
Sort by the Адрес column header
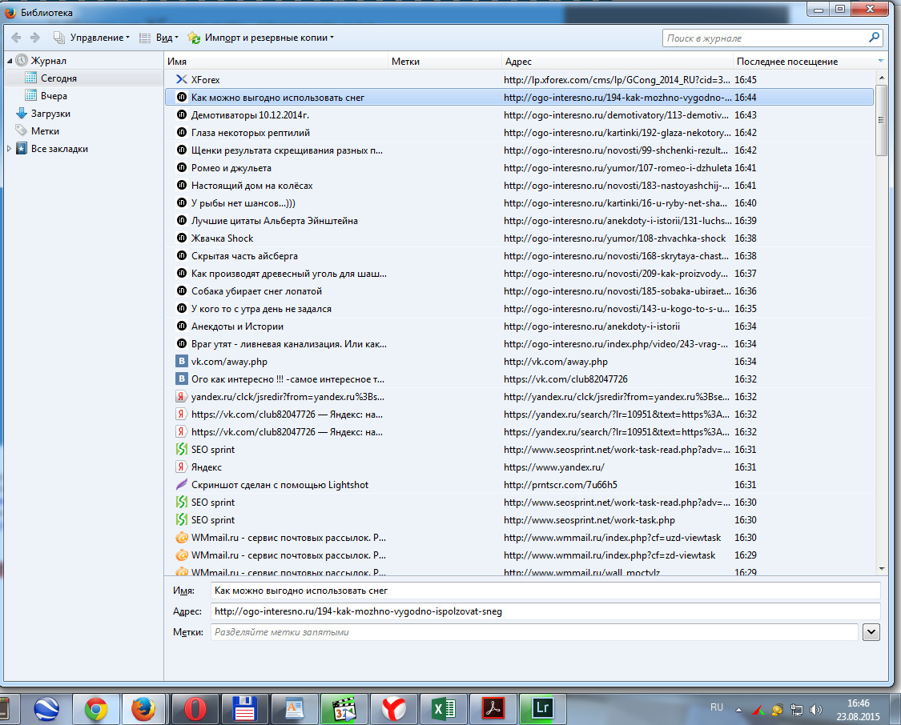(617, 62)
